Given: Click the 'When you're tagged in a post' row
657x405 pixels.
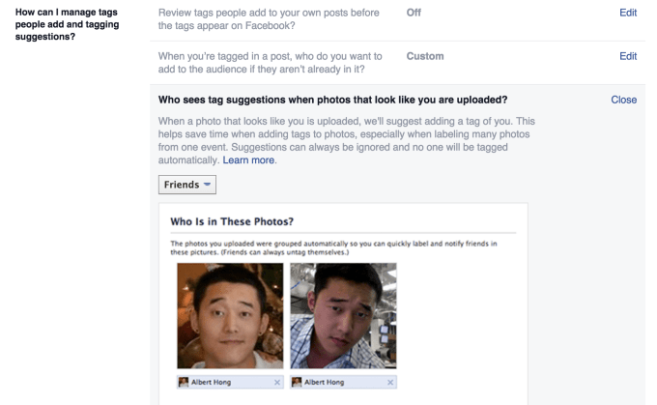Looking at the screenshot, I should [x=271, y=63].
